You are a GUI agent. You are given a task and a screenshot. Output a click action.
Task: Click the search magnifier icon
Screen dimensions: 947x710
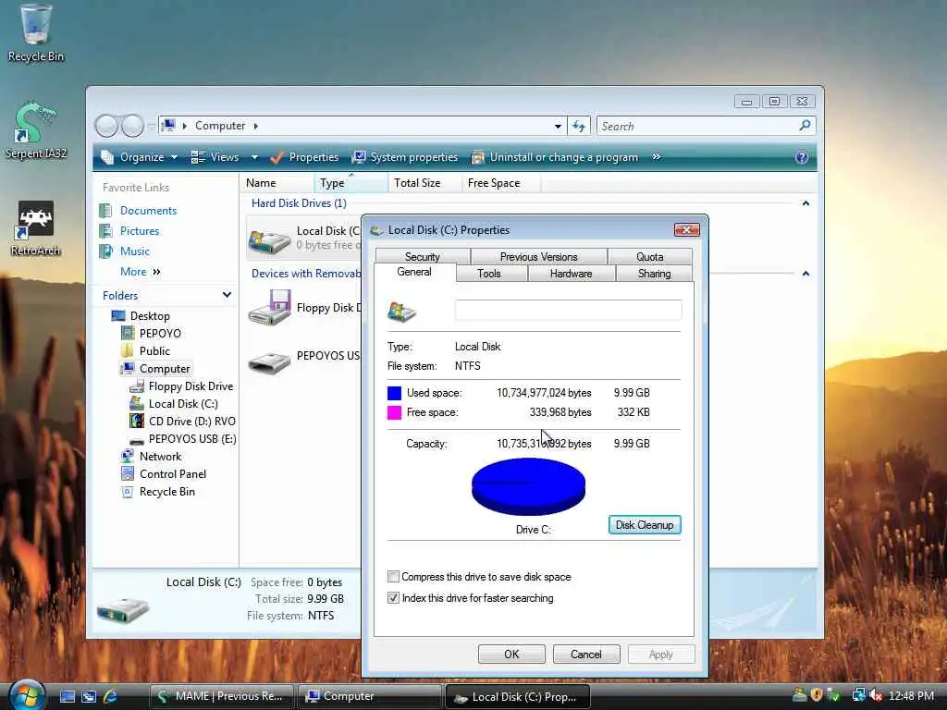[x=805, y=126]
